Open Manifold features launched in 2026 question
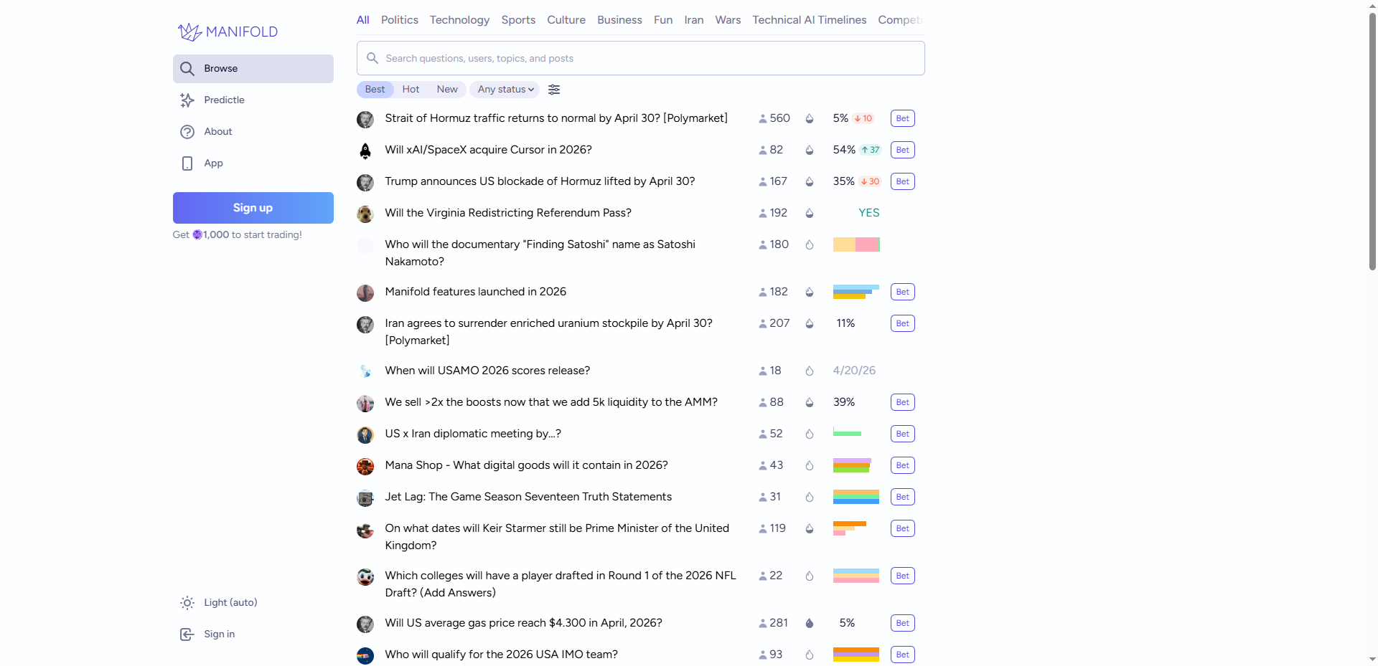This screenshot has width=1378, height=666. pyautogui.click(x=475, y=292)
